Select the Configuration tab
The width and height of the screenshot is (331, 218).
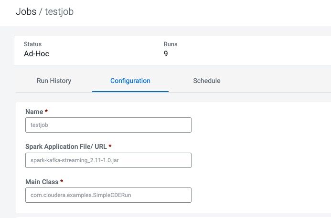click(130, 81)
